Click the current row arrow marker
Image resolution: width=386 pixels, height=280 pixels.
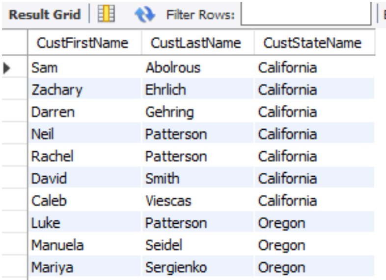(x=7, y=68)
